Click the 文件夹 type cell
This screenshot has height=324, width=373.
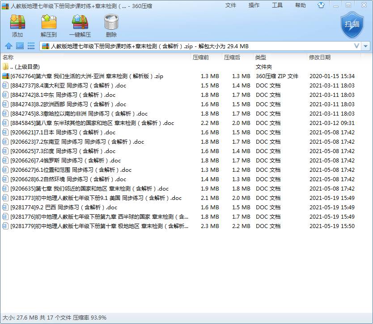(264, 66)
